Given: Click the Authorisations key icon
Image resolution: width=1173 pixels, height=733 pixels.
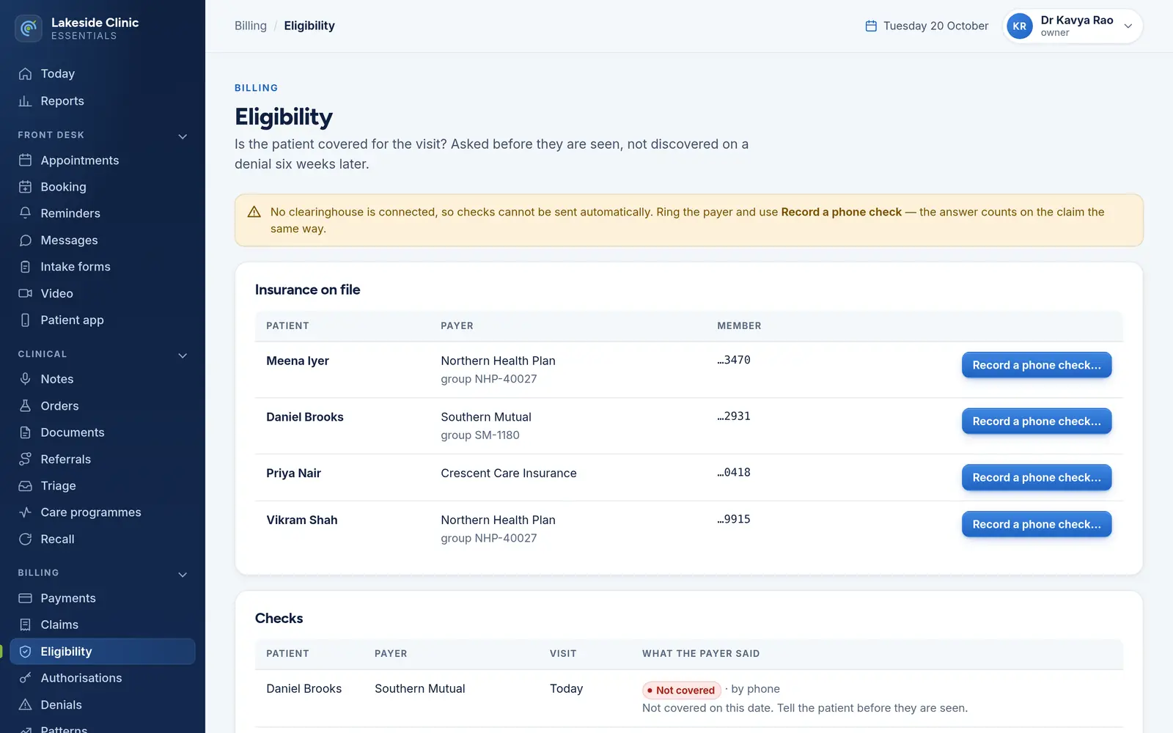Looking at the screenshot, I should [25, 678].
